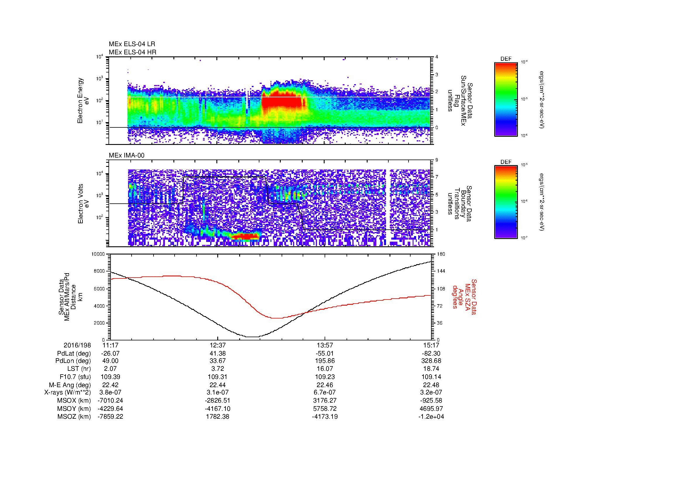This screenshot has height=483, width=684.
Task: Click the PdLon value '328.68'
Action: point(431,361)
